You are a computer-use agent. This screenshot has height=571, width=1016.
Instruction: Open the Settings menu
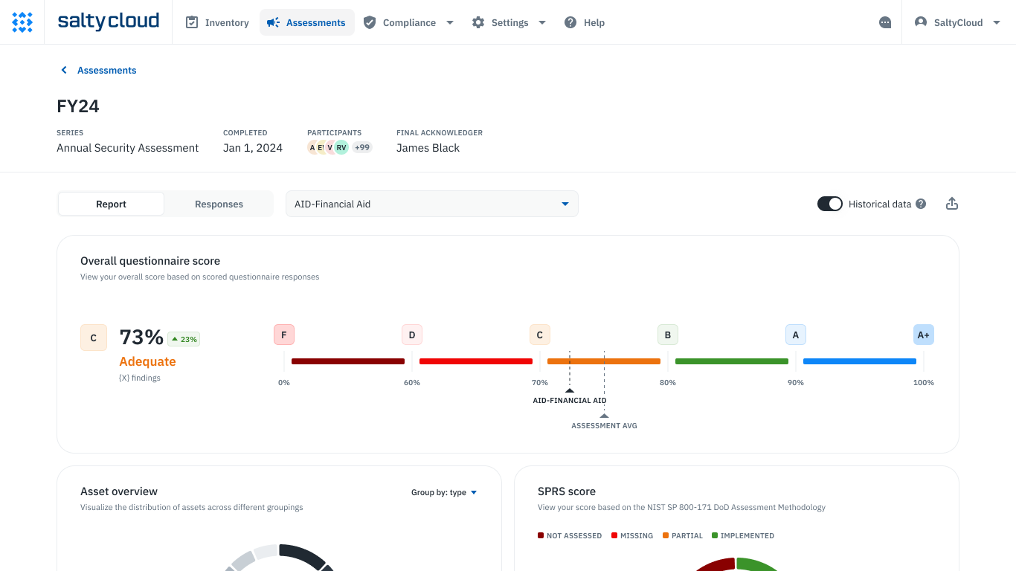tap(509, 22)
